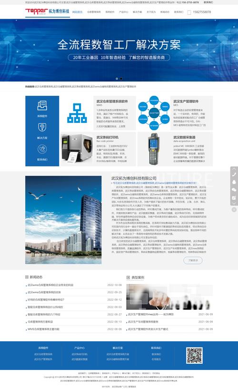The width and height of the screenshot is (238, 389).
Task: Click the Topper 拓为博创科技 logo
Action: click(x=47, y=11)
